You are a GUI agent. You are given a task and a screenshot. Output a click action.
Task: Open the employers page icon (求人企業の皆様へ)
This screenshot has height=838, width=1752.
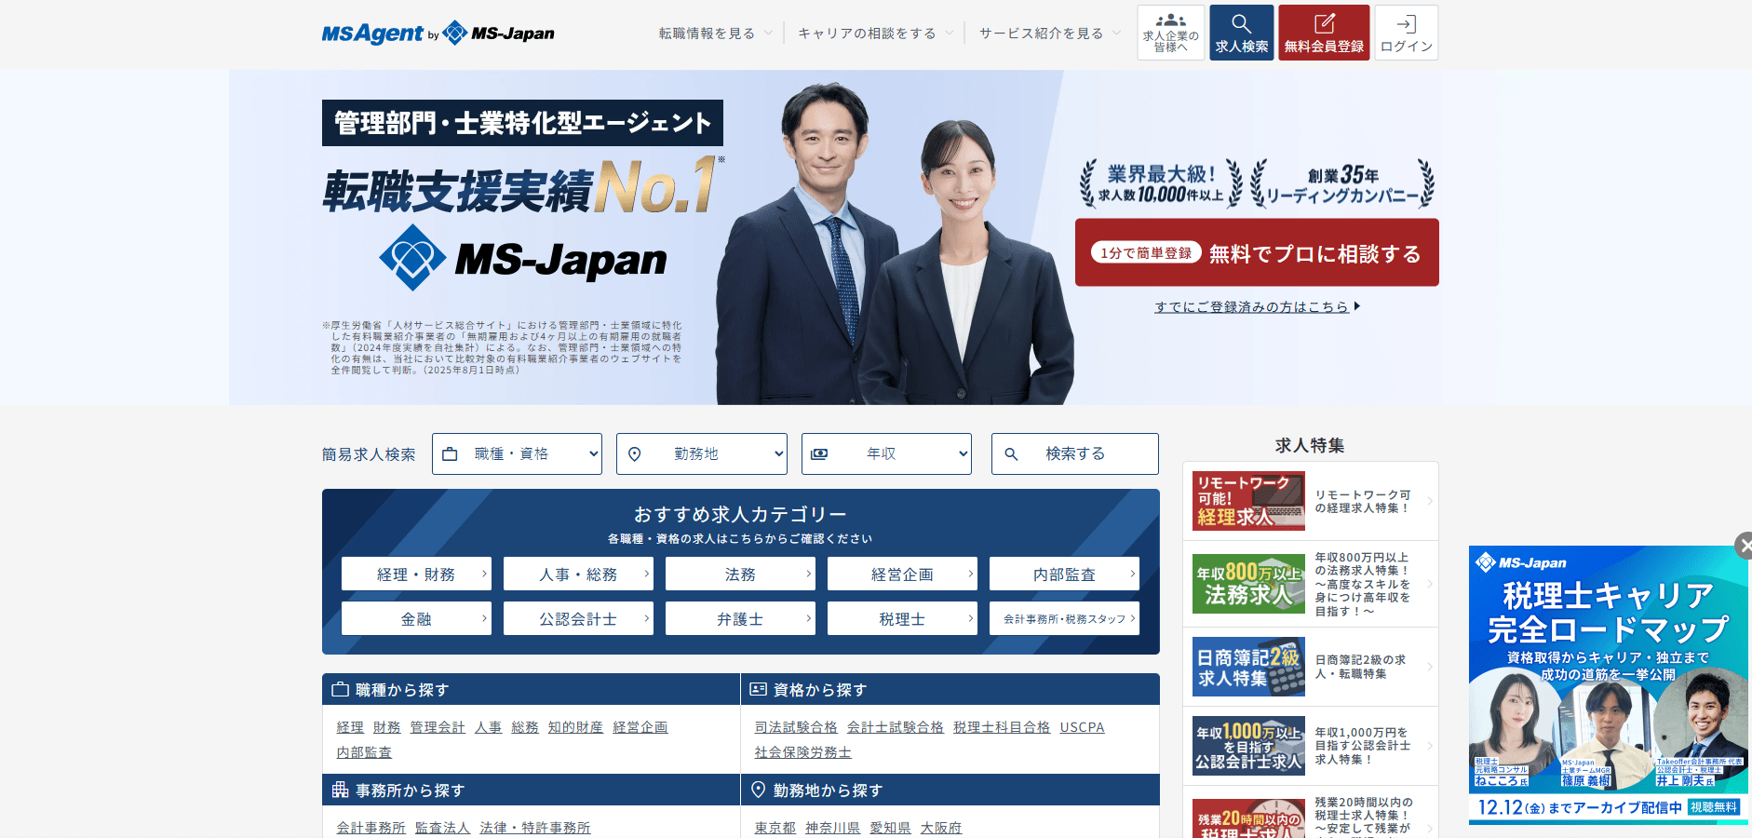click(x=1170, y=22)
